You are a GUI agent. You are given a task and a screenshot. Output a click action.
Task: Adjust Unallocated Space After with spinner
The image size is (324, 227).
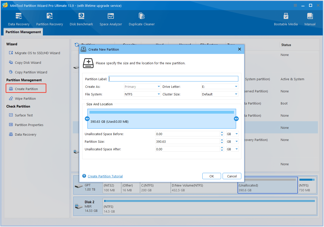[222, 149]
